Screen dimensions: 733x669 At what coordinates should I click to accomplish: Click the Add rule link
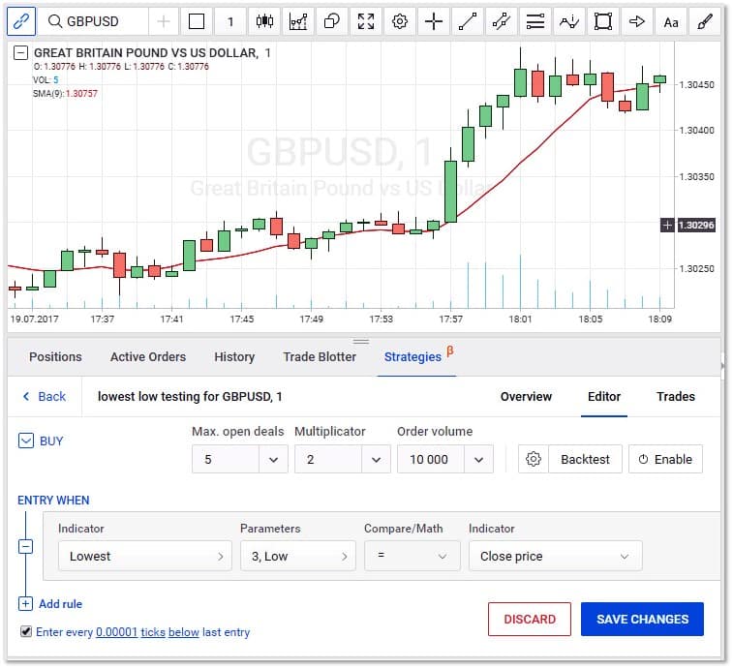point(60,604)
